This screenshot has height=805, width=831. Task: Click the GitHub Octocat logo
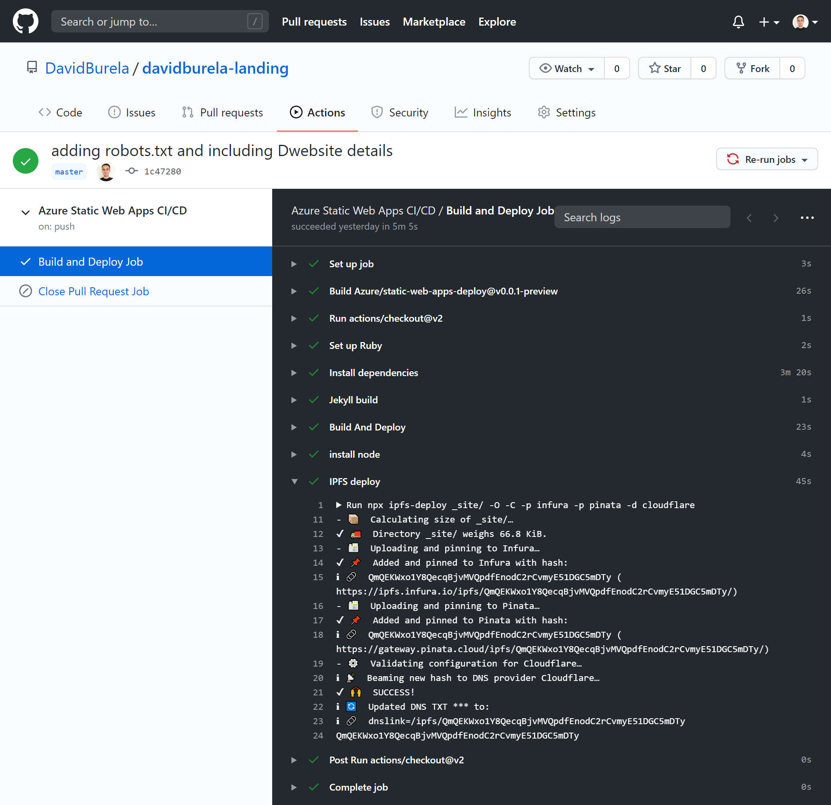point(26,21)
